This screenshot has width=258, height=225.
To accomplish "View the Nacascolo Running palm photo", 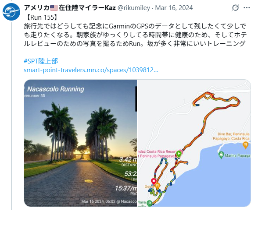I will click(80, 143).
